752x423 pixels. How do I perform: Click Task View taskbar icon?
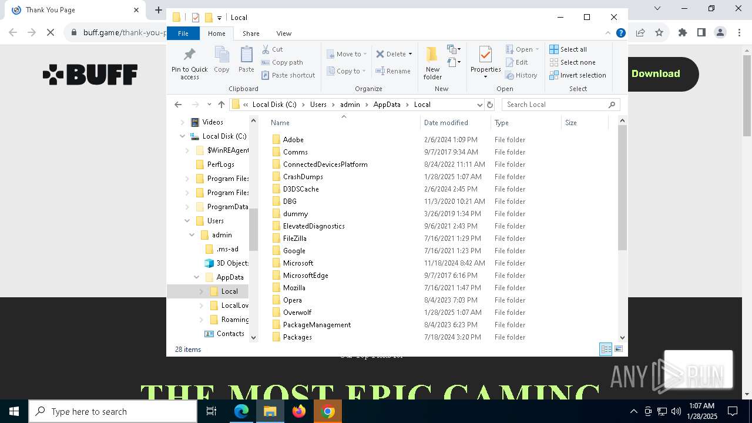click(x=211, y=412)
